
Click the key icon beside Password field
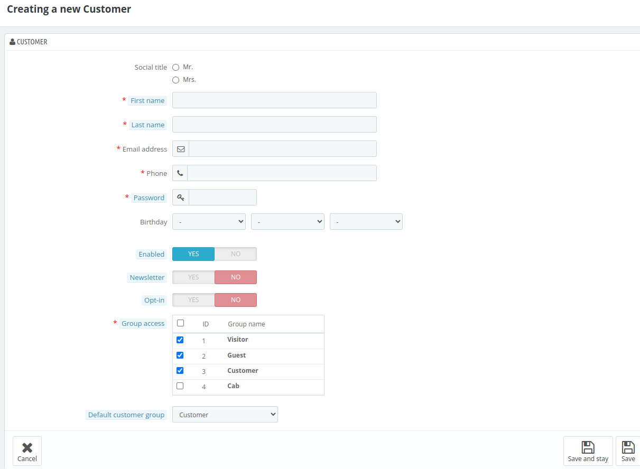coord(181,198)
